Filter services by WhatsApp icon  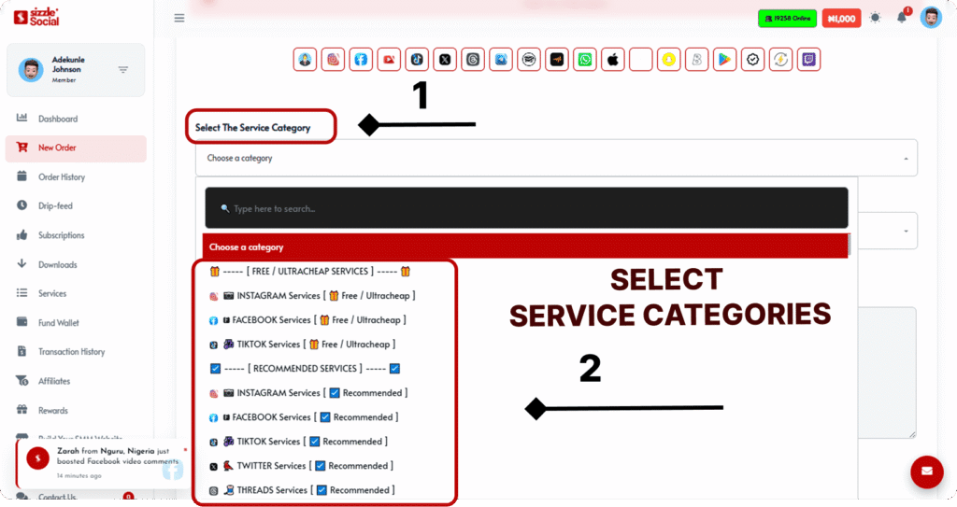click(585, 59)
